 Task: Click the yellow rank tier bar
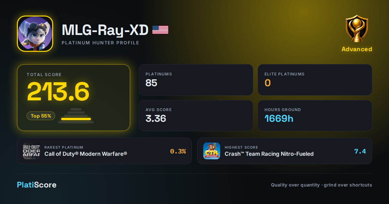click(76, 119)
